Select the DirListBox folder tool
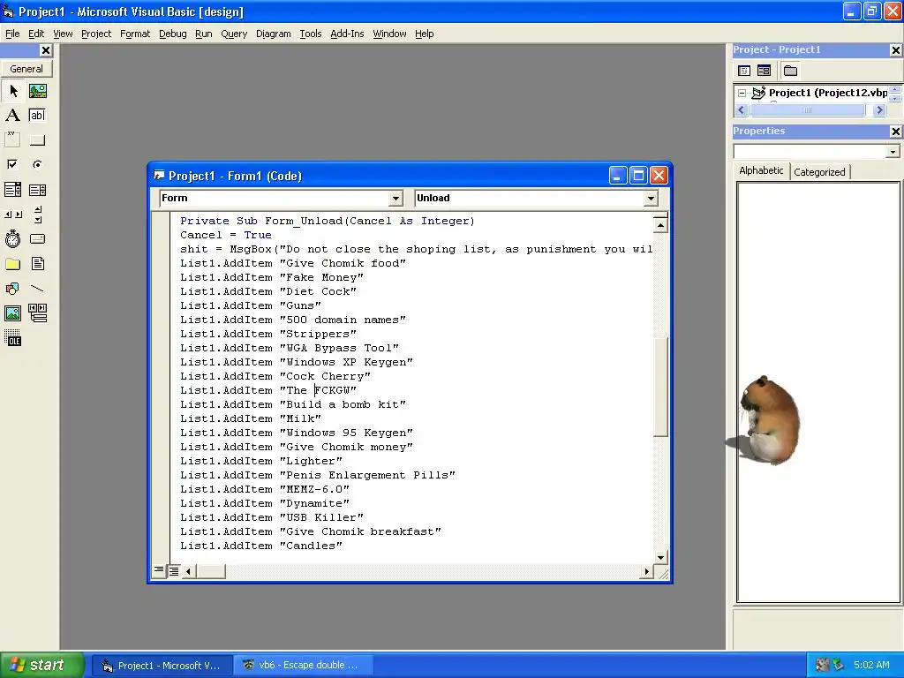The height and width of the screenshot is (678, 904). click(x=13, y=264)
